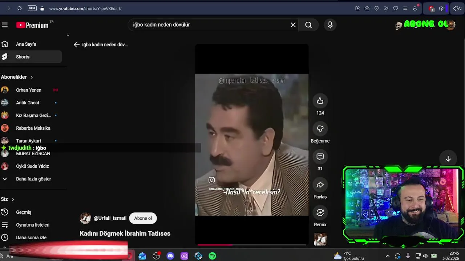Expand the Siz section
Image resolution: width=465 pixels, height=261 pixels.
pyautogui.click(x=7, y=199)
